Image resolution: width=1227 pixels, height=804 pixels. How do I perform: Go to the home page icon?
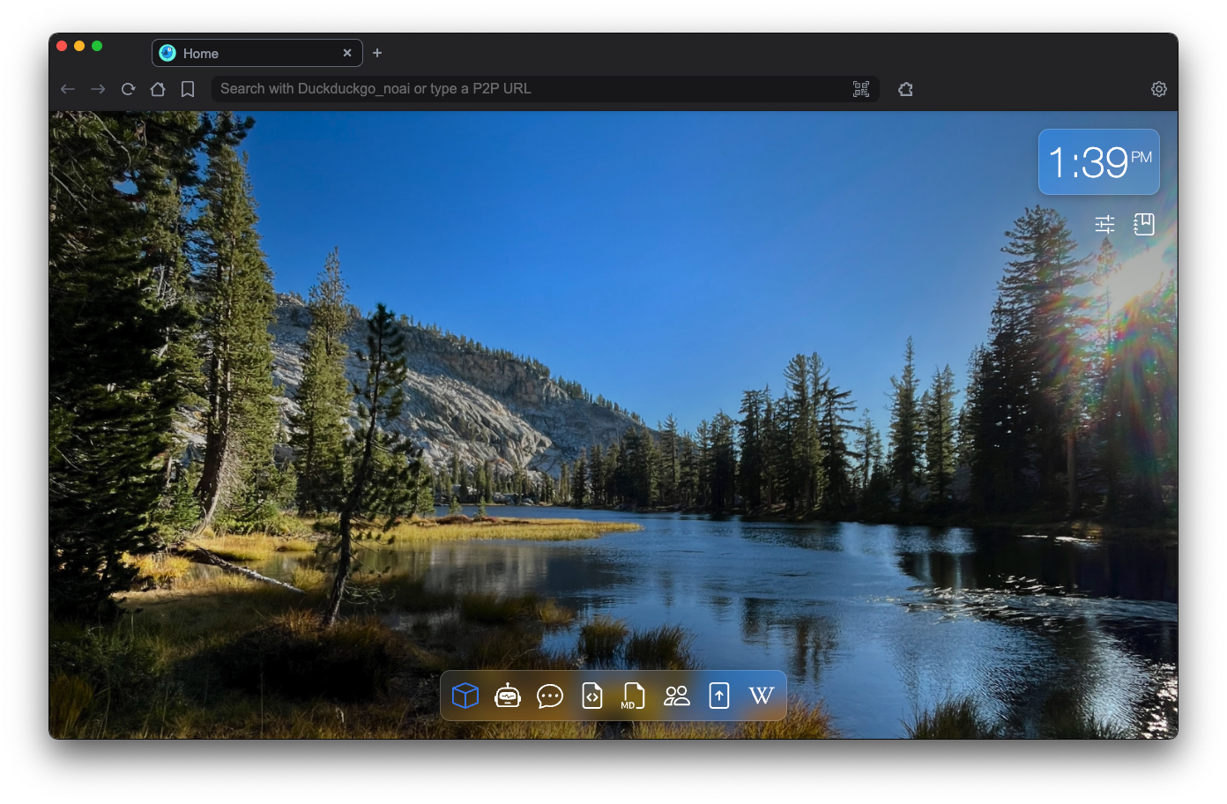pyautogui.click(x=158, y=89)
